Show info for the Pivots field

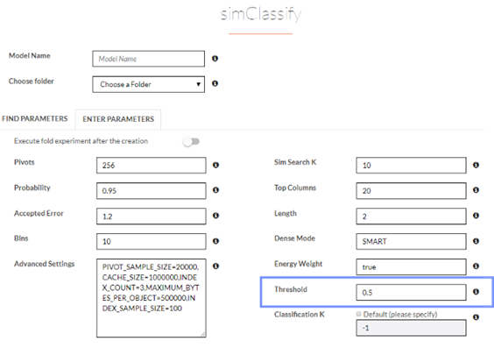215,165
